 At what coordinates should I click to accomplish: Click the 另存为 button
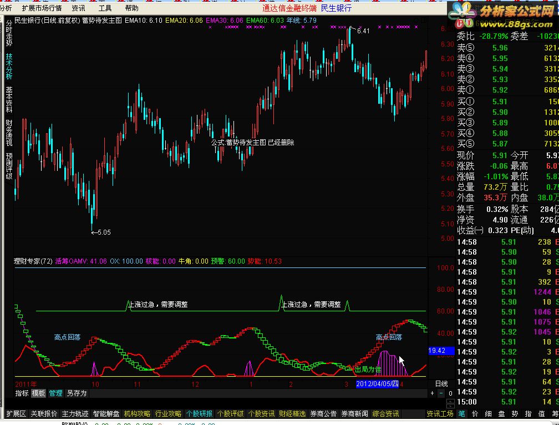(x=77, y=393)
